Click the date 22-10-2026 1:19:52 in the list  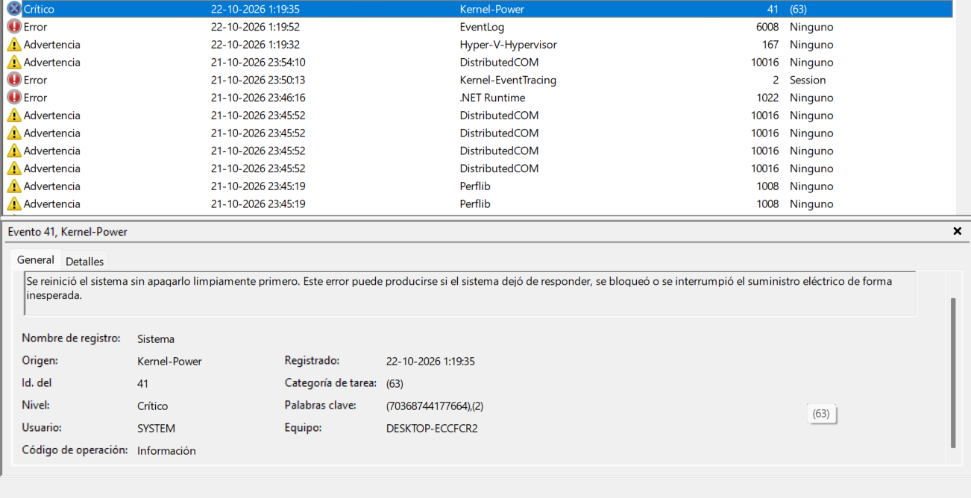click(x=255, y=27)
